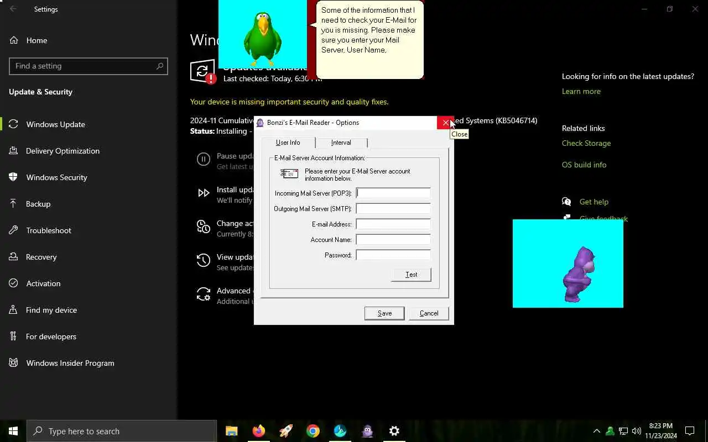
Task: Click the Get help link
Action: pos(594,202)
